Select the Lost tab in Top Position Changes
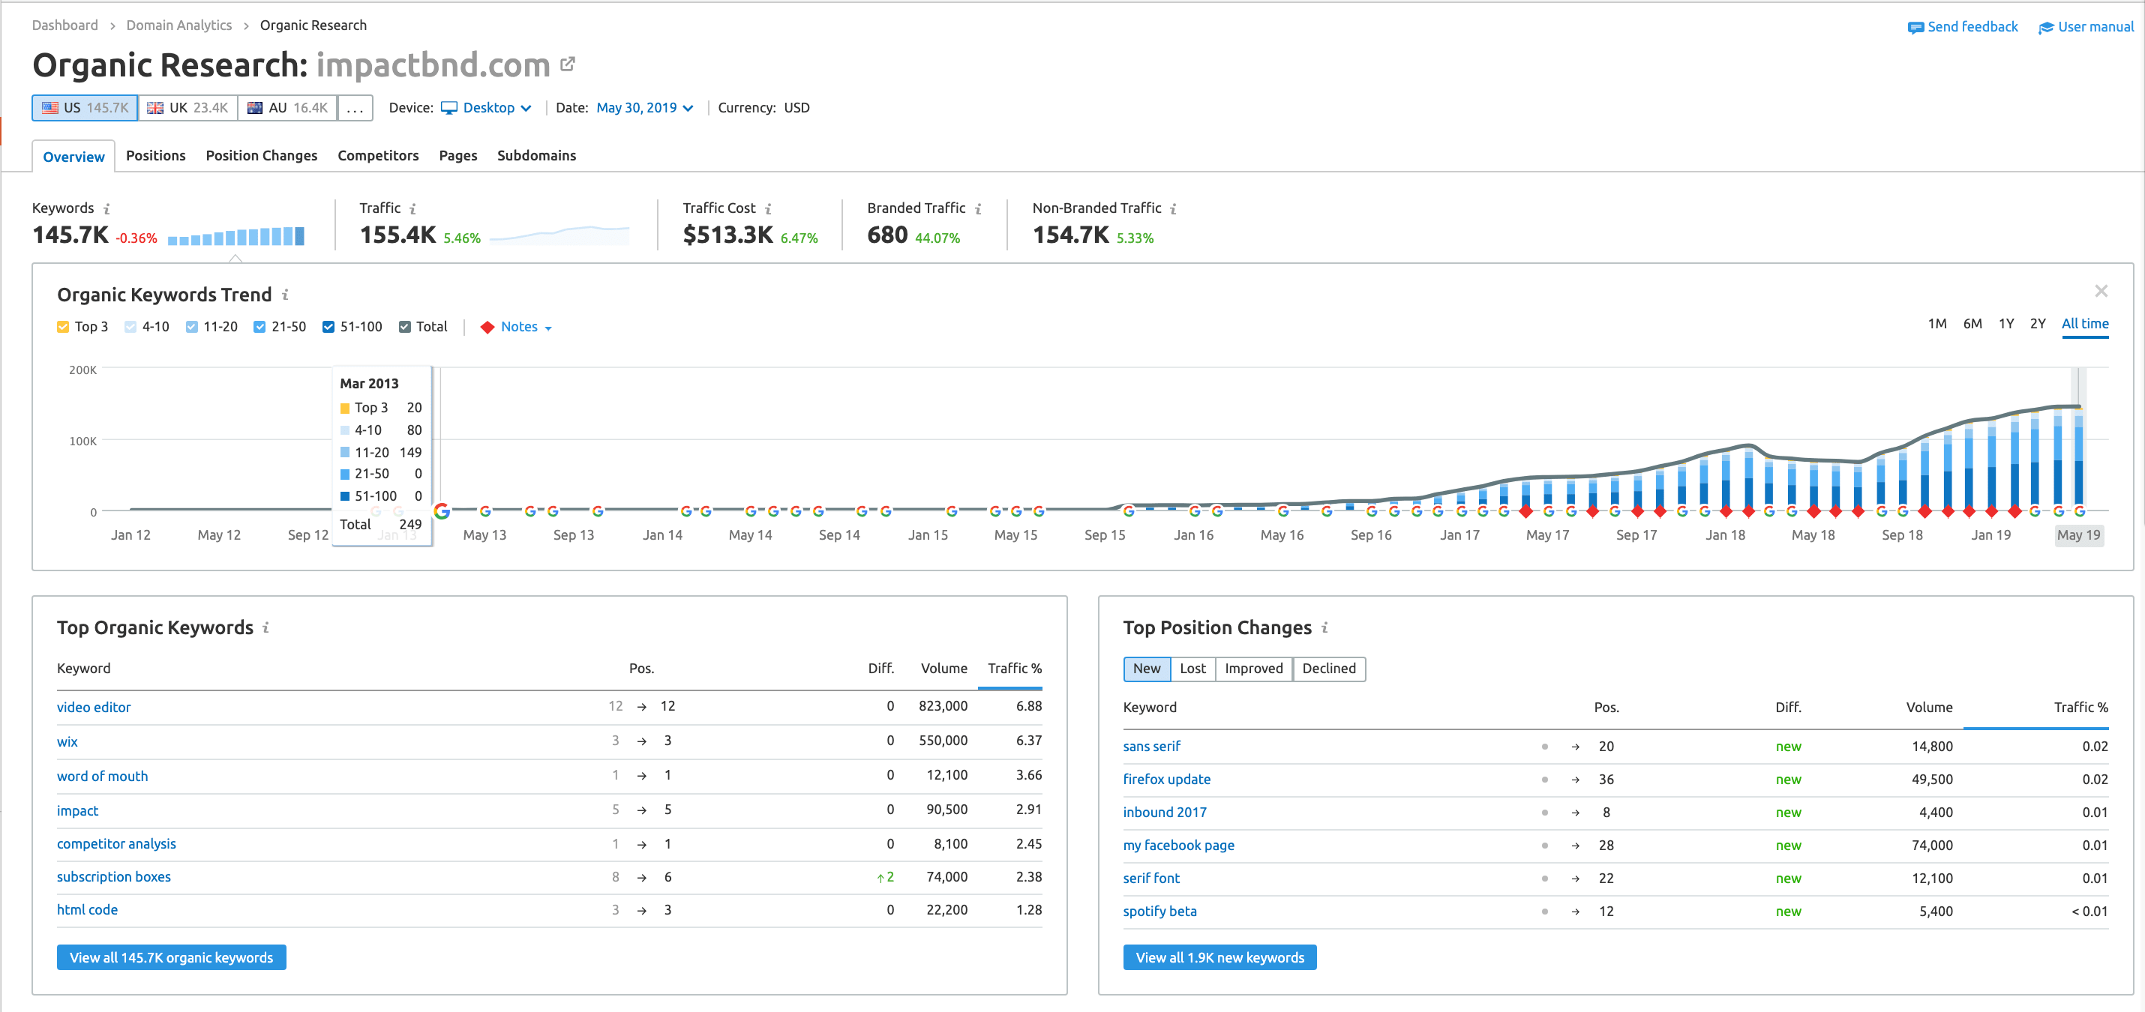The width and height of the screenshot is (2145, 1012). pos(1192,668)
